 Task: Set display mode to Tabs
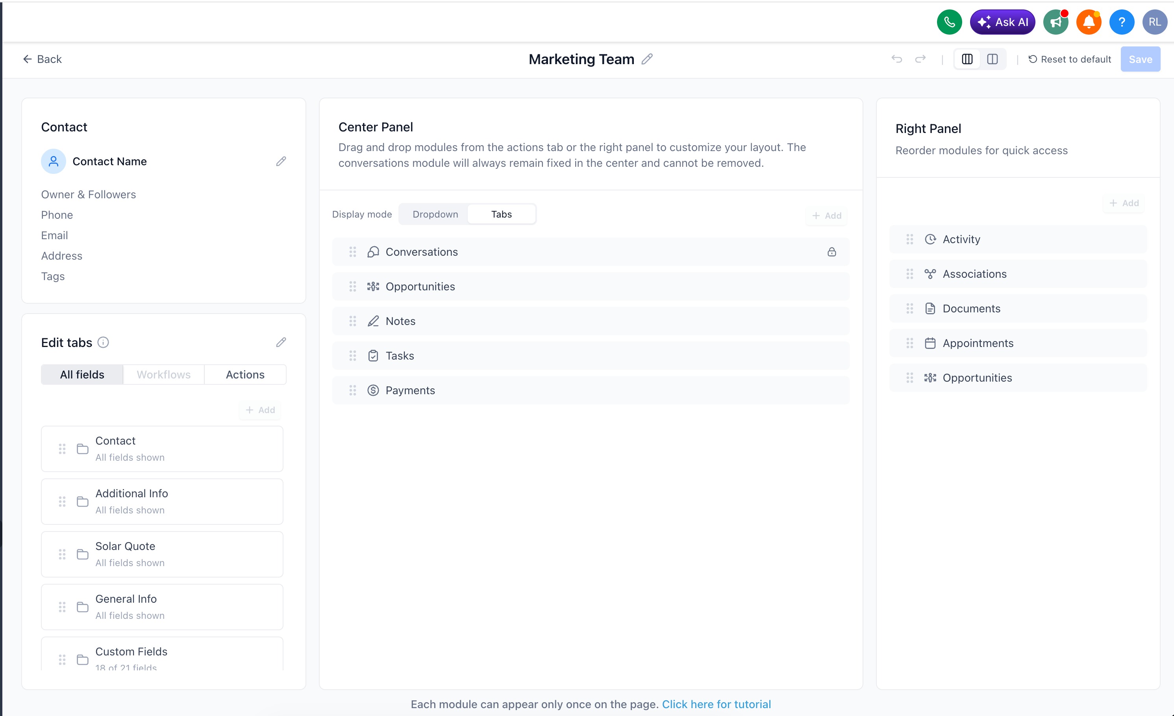(501, 214)
